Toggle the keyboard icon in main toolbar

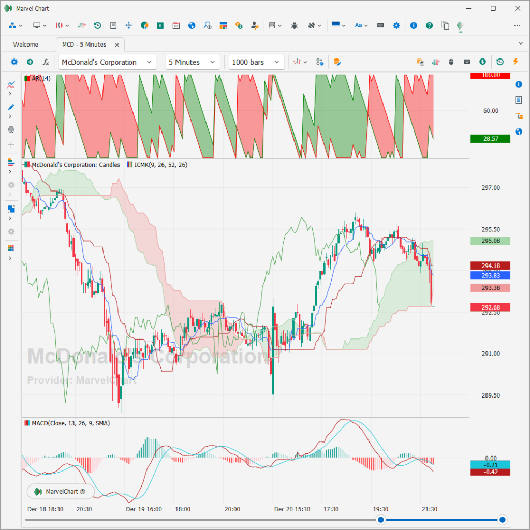[380, 25]
